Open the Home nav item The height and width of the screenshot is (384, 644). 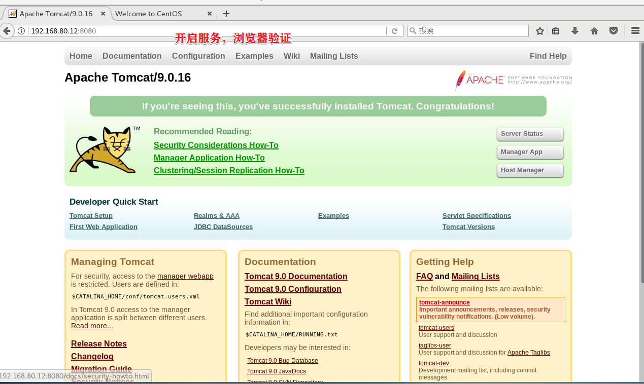click(x=81, y=56)
